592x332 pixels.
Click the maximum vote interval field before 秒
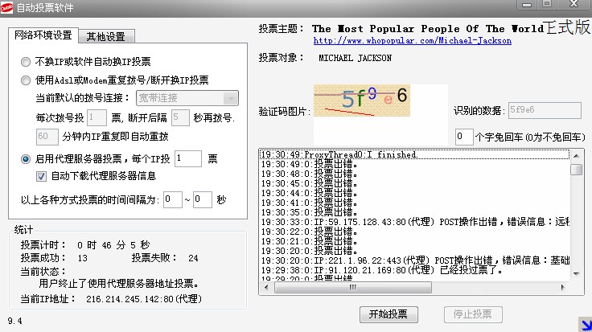[203, 199]
